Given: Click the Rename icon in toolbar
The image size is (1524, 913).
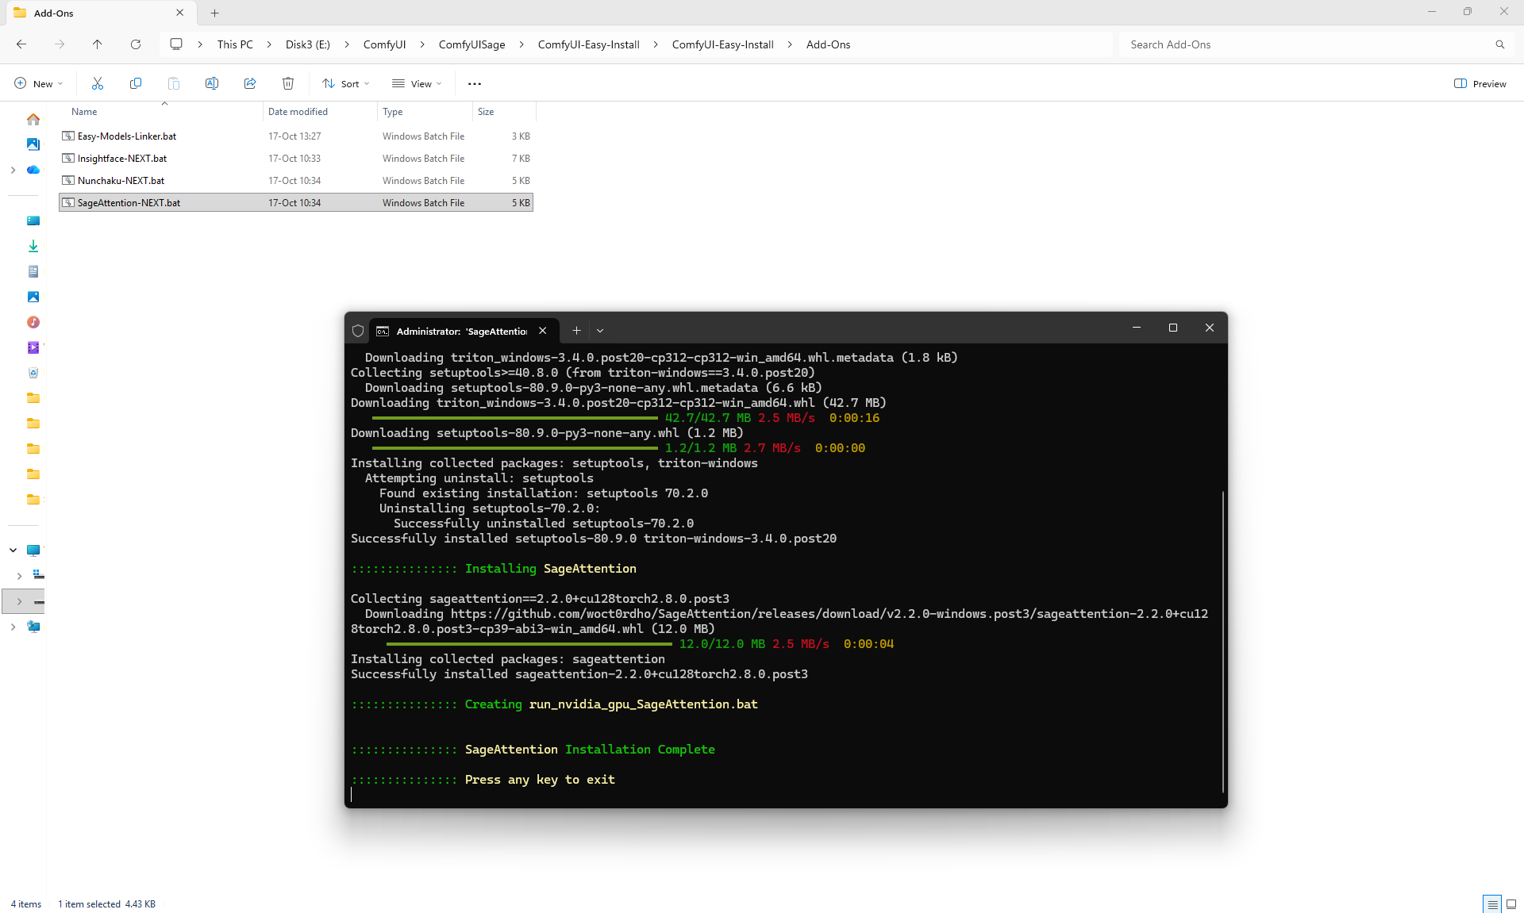Looking at the screenshot, I should [x=212, y=83].
